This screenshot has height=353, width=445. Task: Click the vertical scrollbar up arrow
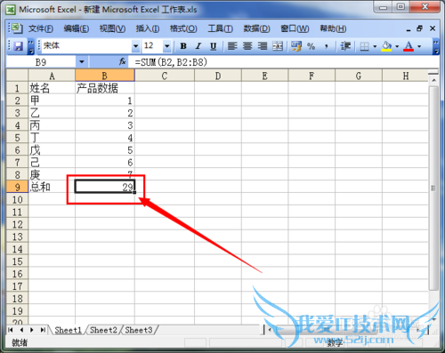click(x=433, y=80)
